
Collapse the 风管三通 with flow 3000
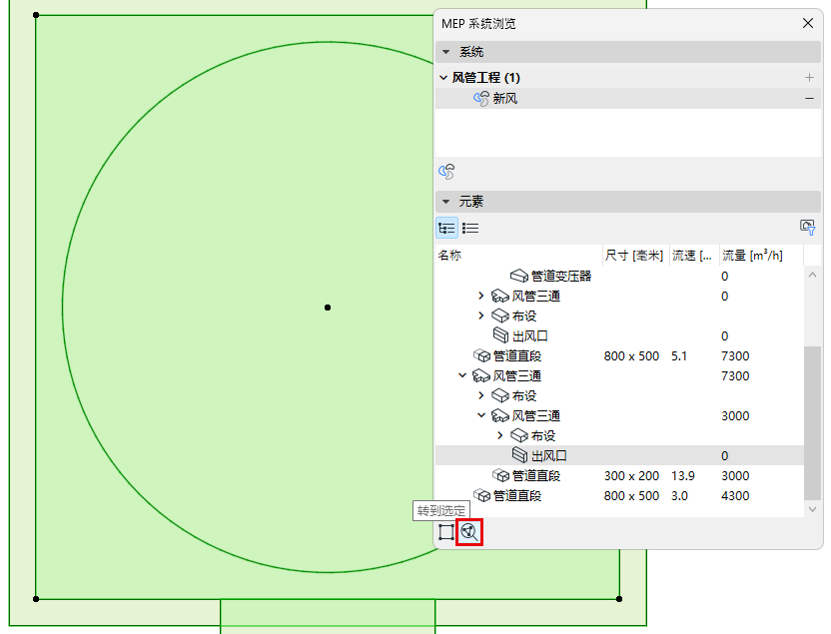(481, 415)
